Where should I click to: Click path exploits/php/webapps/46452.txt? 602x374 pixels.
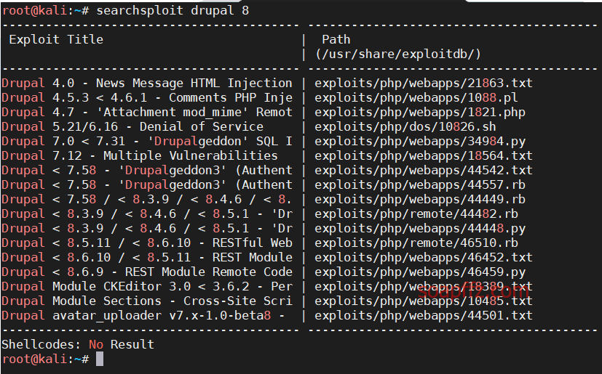(424, 258)
